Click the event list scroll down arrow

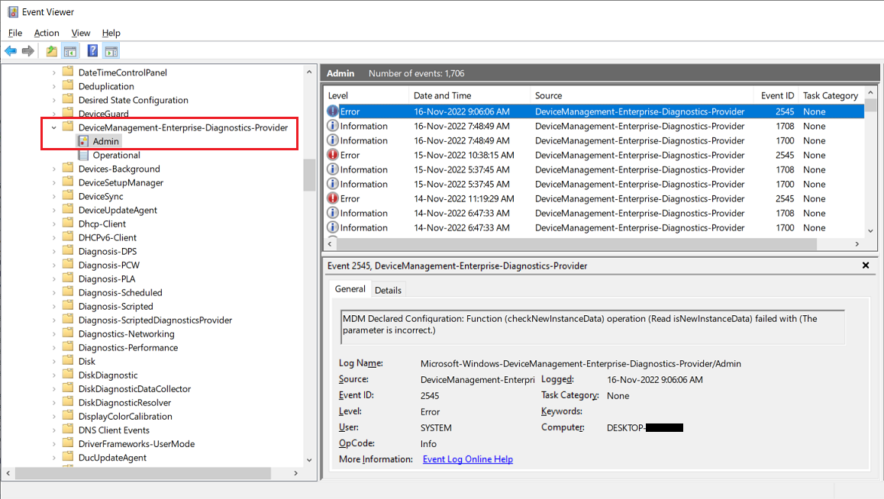(871, 230)
